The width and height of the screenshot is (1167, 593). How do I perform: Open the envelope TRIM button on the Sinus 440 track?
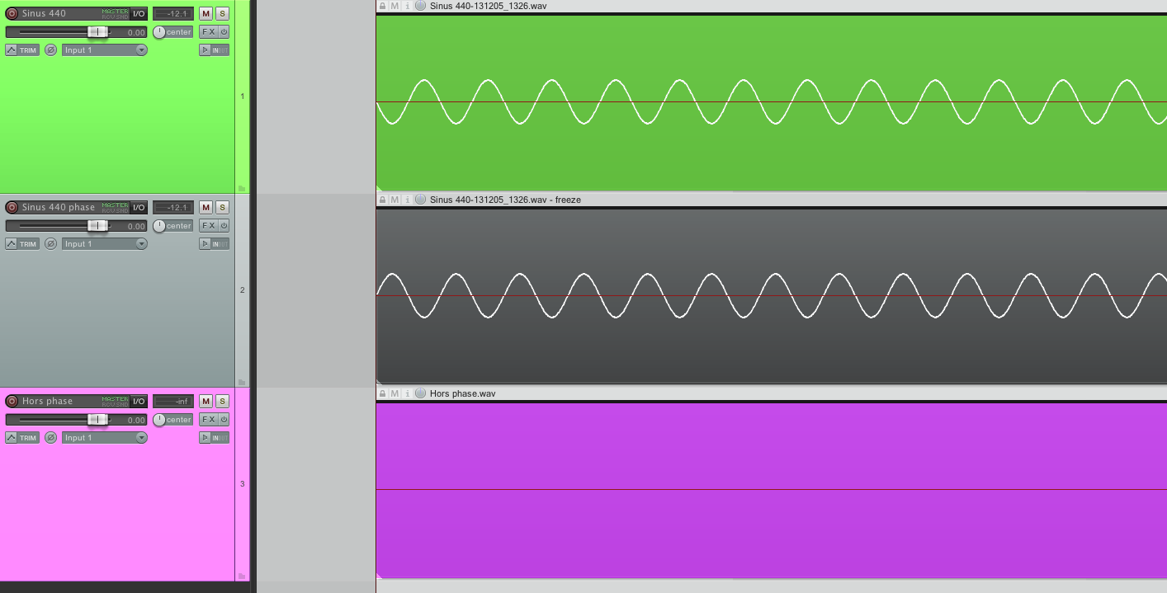tap(22, 49)
